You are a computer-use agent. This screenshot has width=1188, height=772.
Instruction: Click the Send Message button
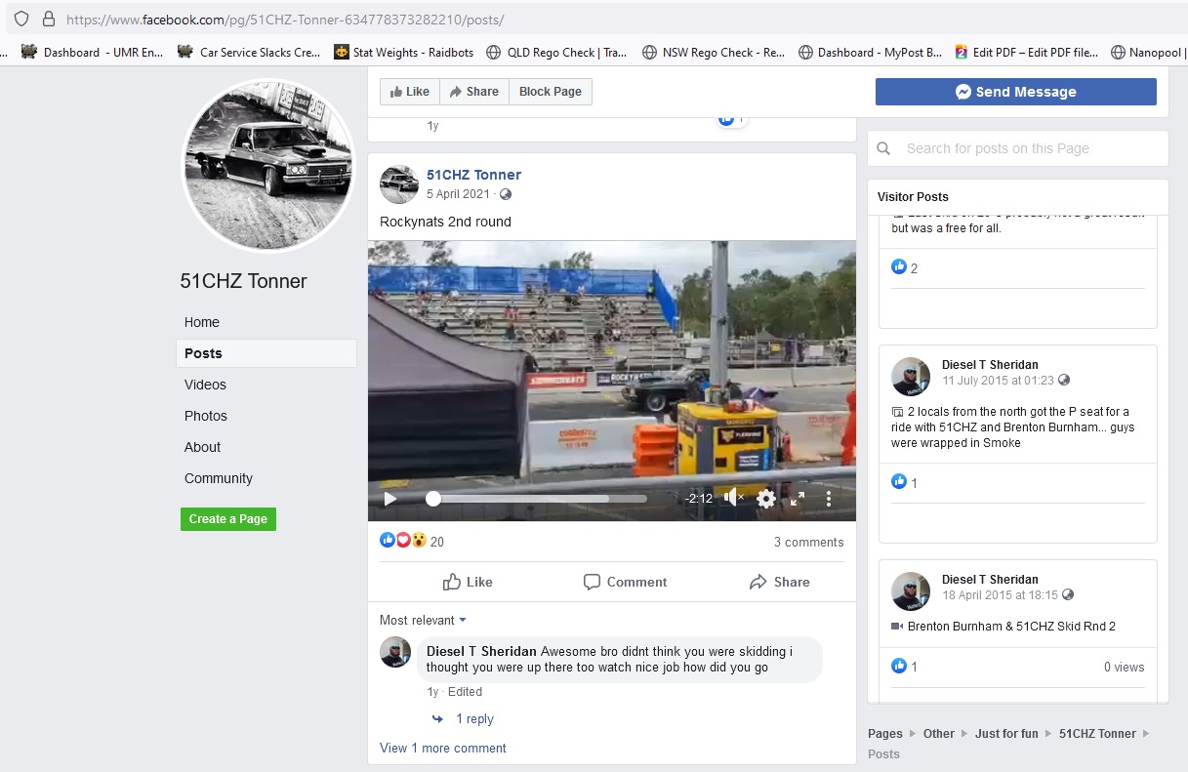click(x=1016, y=92)
